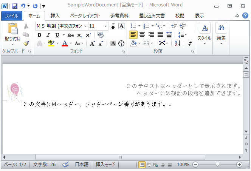
Task: Click the Italic formatting icon
Action: 48,35
